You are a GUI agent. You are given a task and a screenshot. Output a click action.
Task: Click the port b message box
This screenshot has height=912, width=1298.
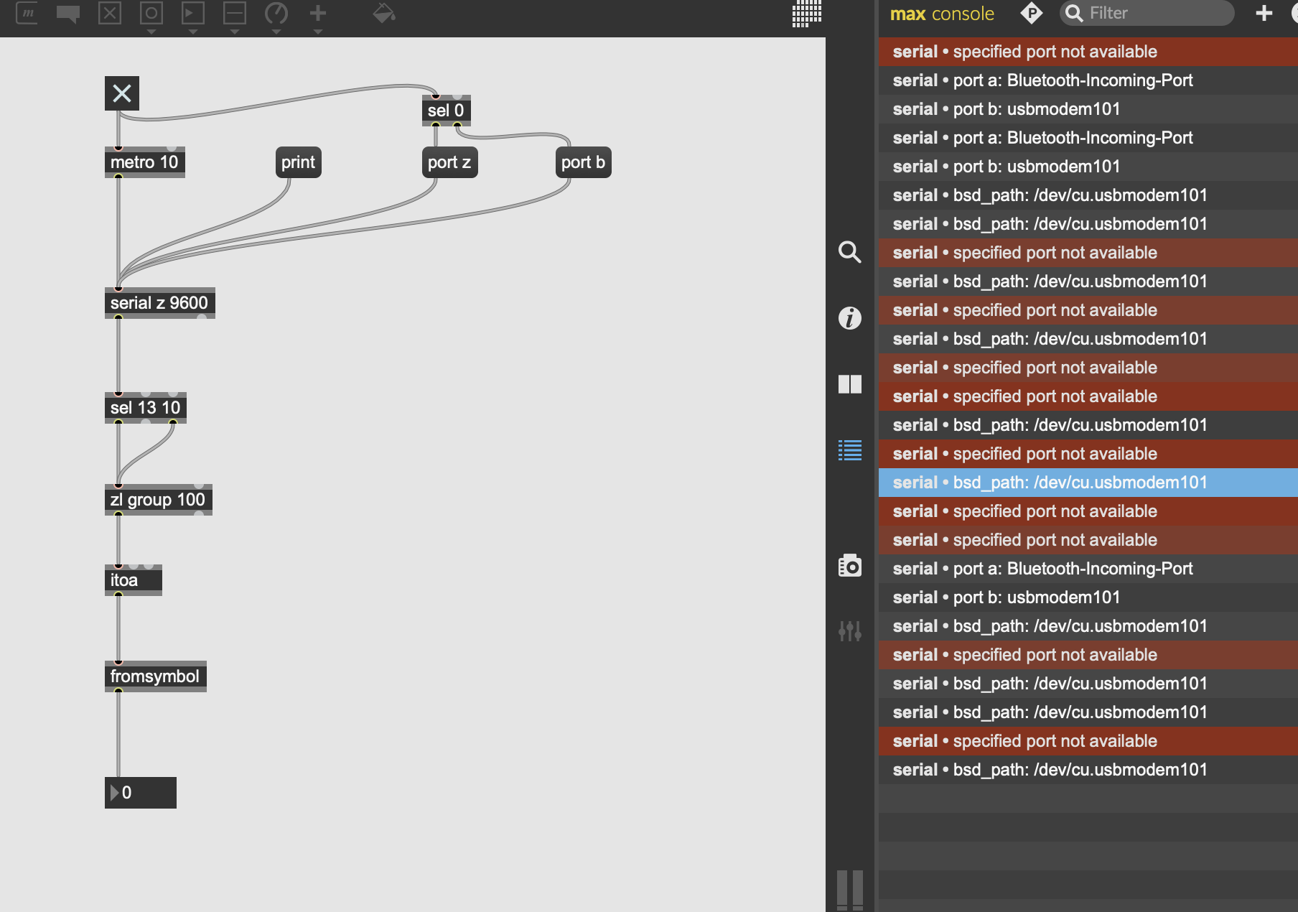coord(583,162)
